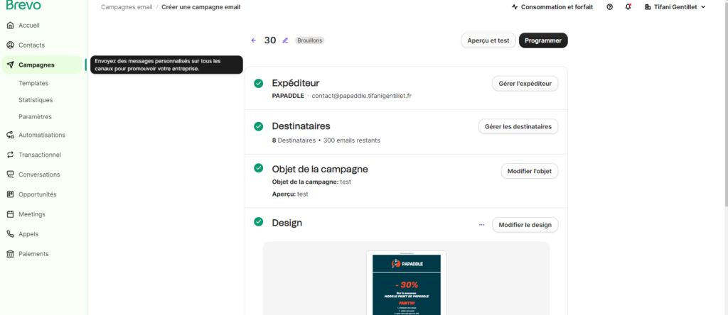728x315 pixels.
Task: Open the help question mark icon
Action: pyautogui.click(x=609, y=7)
